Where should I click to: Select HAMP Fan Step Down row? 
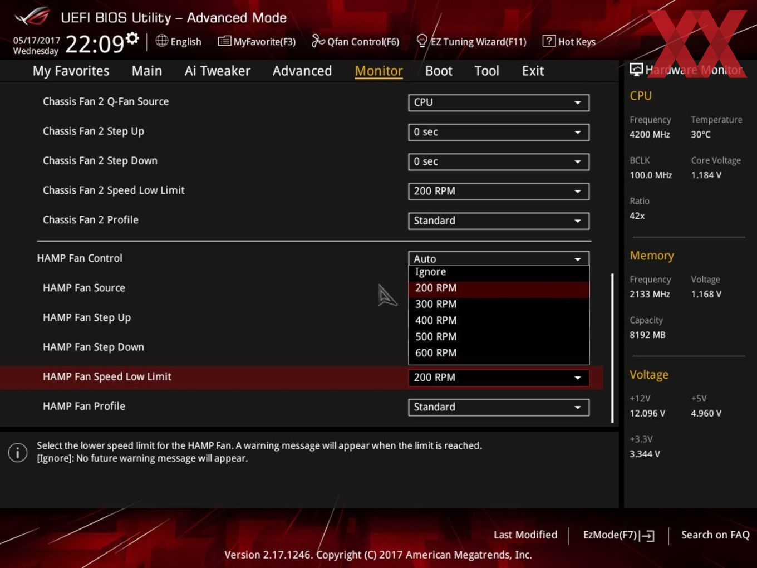tap(94, 347)
